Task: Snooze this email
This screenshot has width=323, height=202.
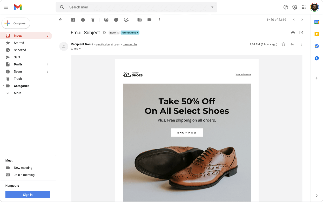Action: (x=116, y=19)
